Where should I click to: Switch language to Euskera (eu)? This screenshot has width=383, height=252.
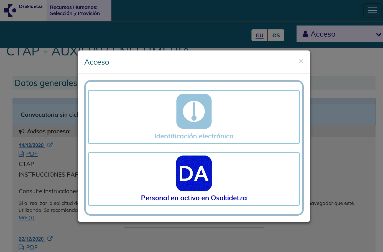pyautogui.click(x=259, y=35)
